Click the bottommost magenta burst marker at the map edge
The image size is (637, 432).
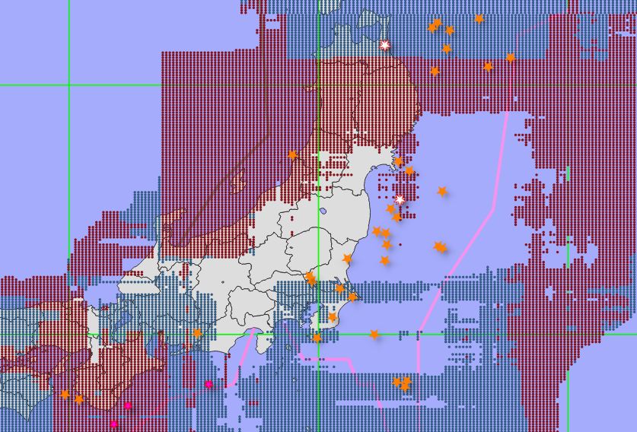pos(113,424)
